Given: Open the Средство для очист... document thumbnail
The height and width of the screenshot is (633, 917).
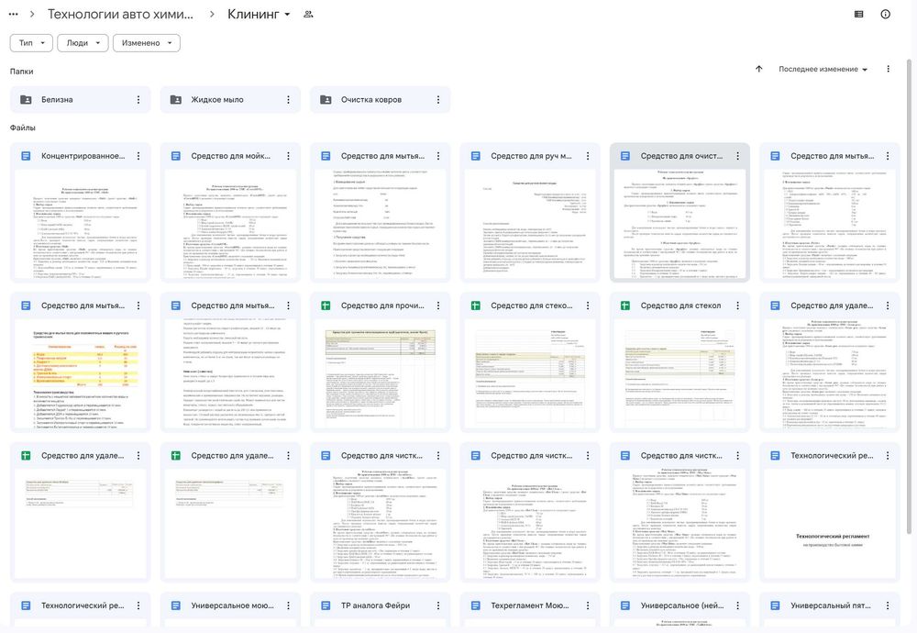Looking at the screenshot, I should tap(679, 224).
